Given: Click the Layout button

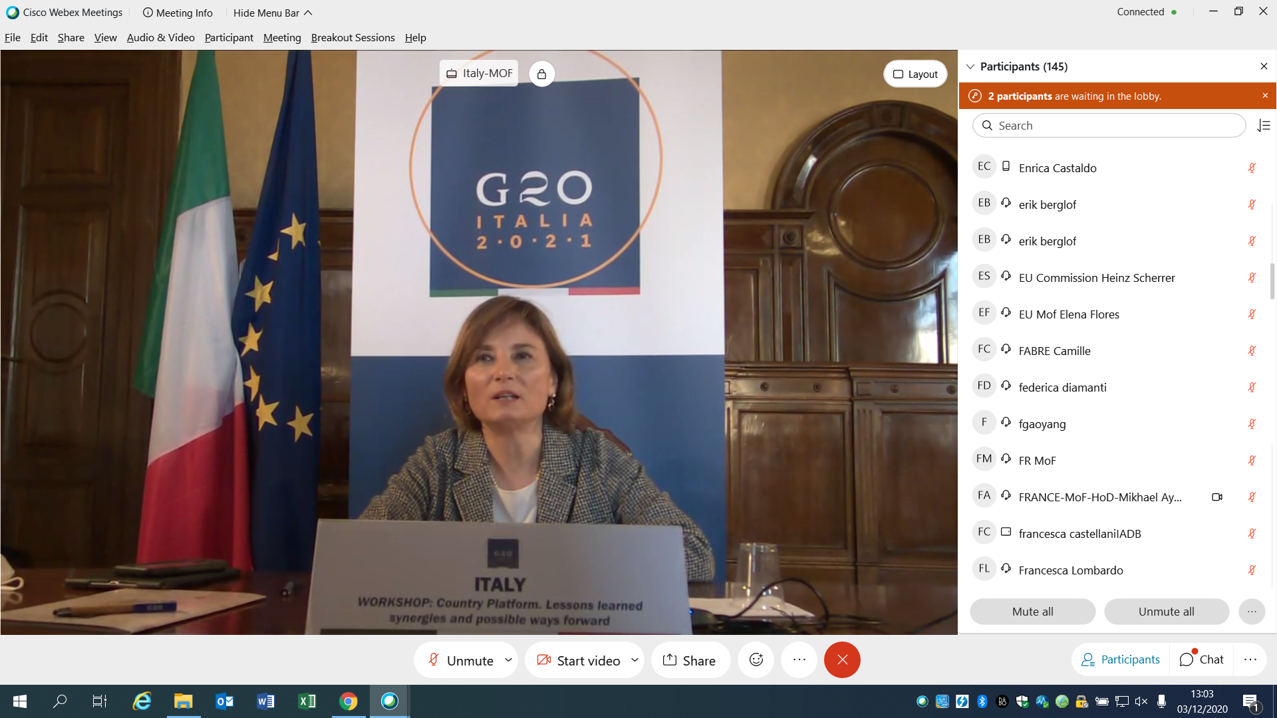Looking at the screenshot, I should 915,74.
